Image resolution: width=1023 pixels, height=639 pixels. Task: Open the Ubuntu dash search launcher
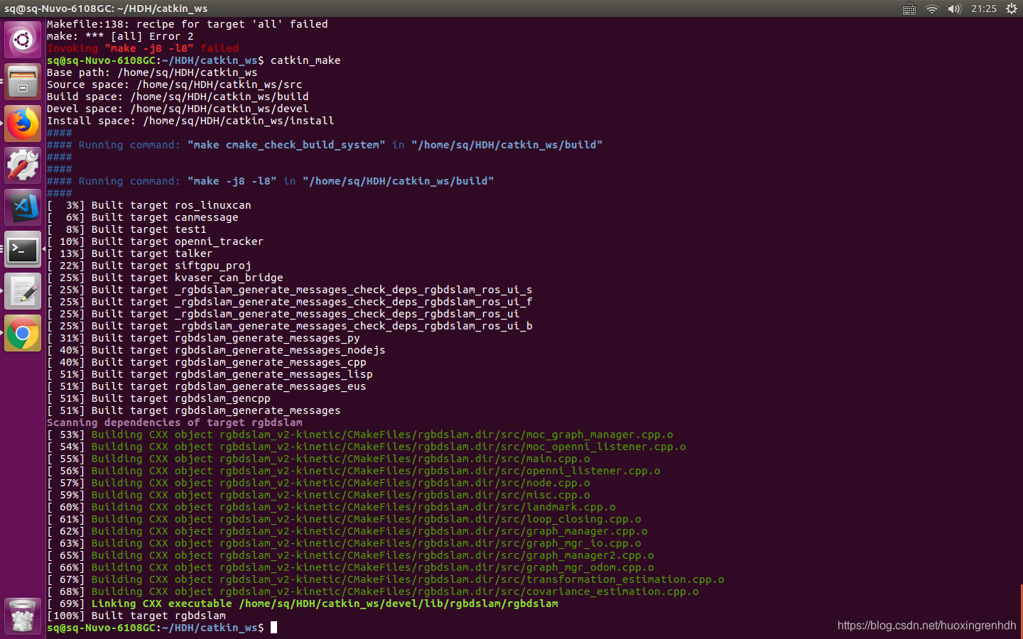pyautogui.click(x=23, y=40)
